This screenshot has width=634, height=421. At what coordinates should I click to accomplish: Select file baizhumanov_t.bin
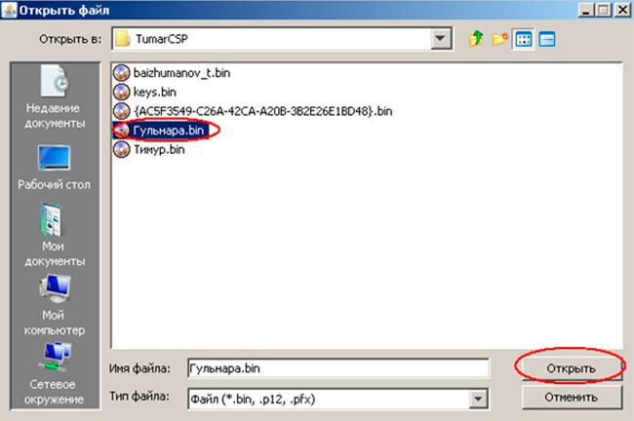pos(172,73)
